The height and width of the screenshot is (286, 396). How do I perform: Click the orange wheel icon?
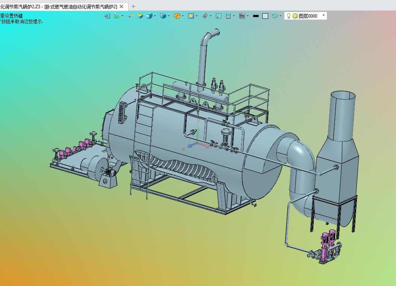tap(177, 16)
